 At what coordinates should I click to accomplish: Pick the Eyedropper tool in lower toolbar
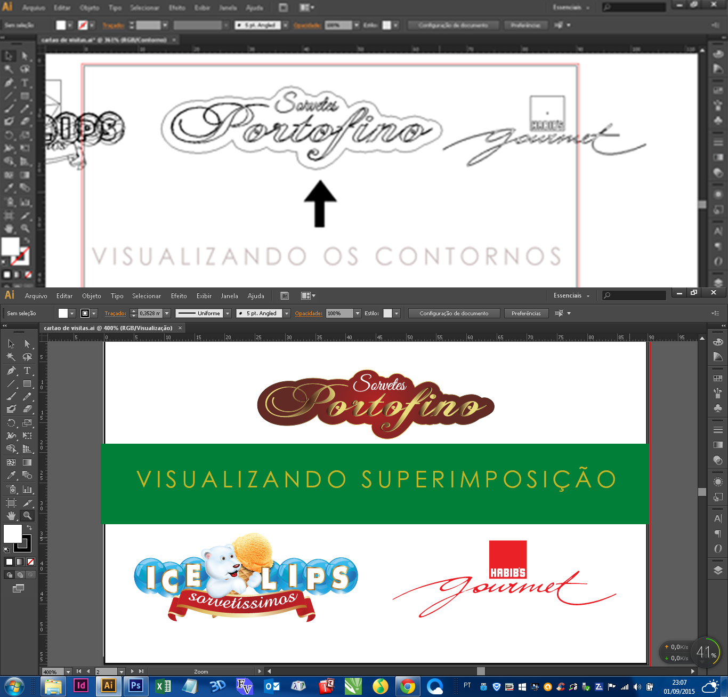11,475
